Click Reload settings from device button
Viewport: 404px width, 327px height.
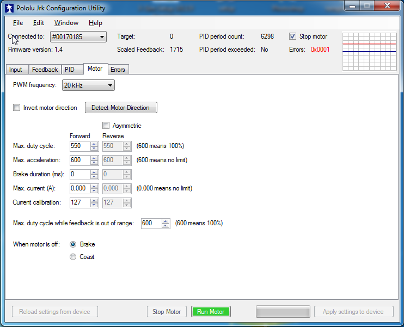55,312
